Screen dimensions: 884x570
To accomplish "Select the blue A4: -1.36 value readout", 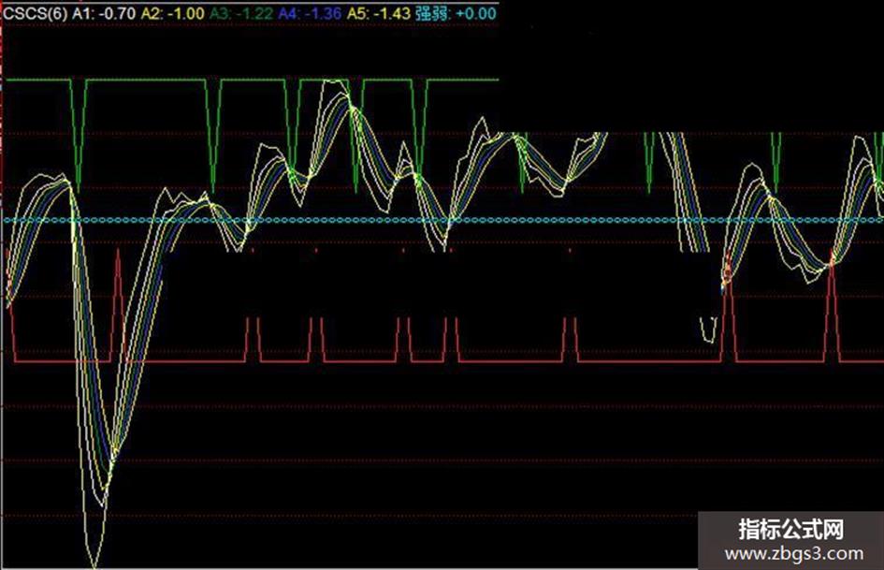I will (310, 13).
